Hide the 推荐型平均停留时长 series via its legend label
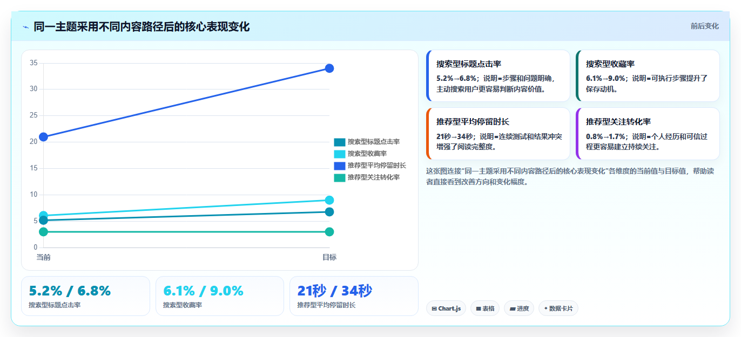Image resolution: width=741 pixels, height=337 pixels. point(377,166)
